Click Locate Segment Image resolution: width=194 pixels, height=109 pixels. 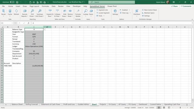click(103, 13)
